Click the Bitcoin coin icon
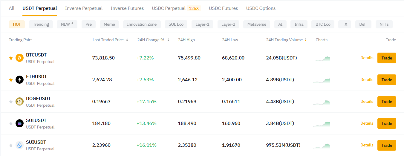This screenshot has width=404, height=156. (19, 58)
